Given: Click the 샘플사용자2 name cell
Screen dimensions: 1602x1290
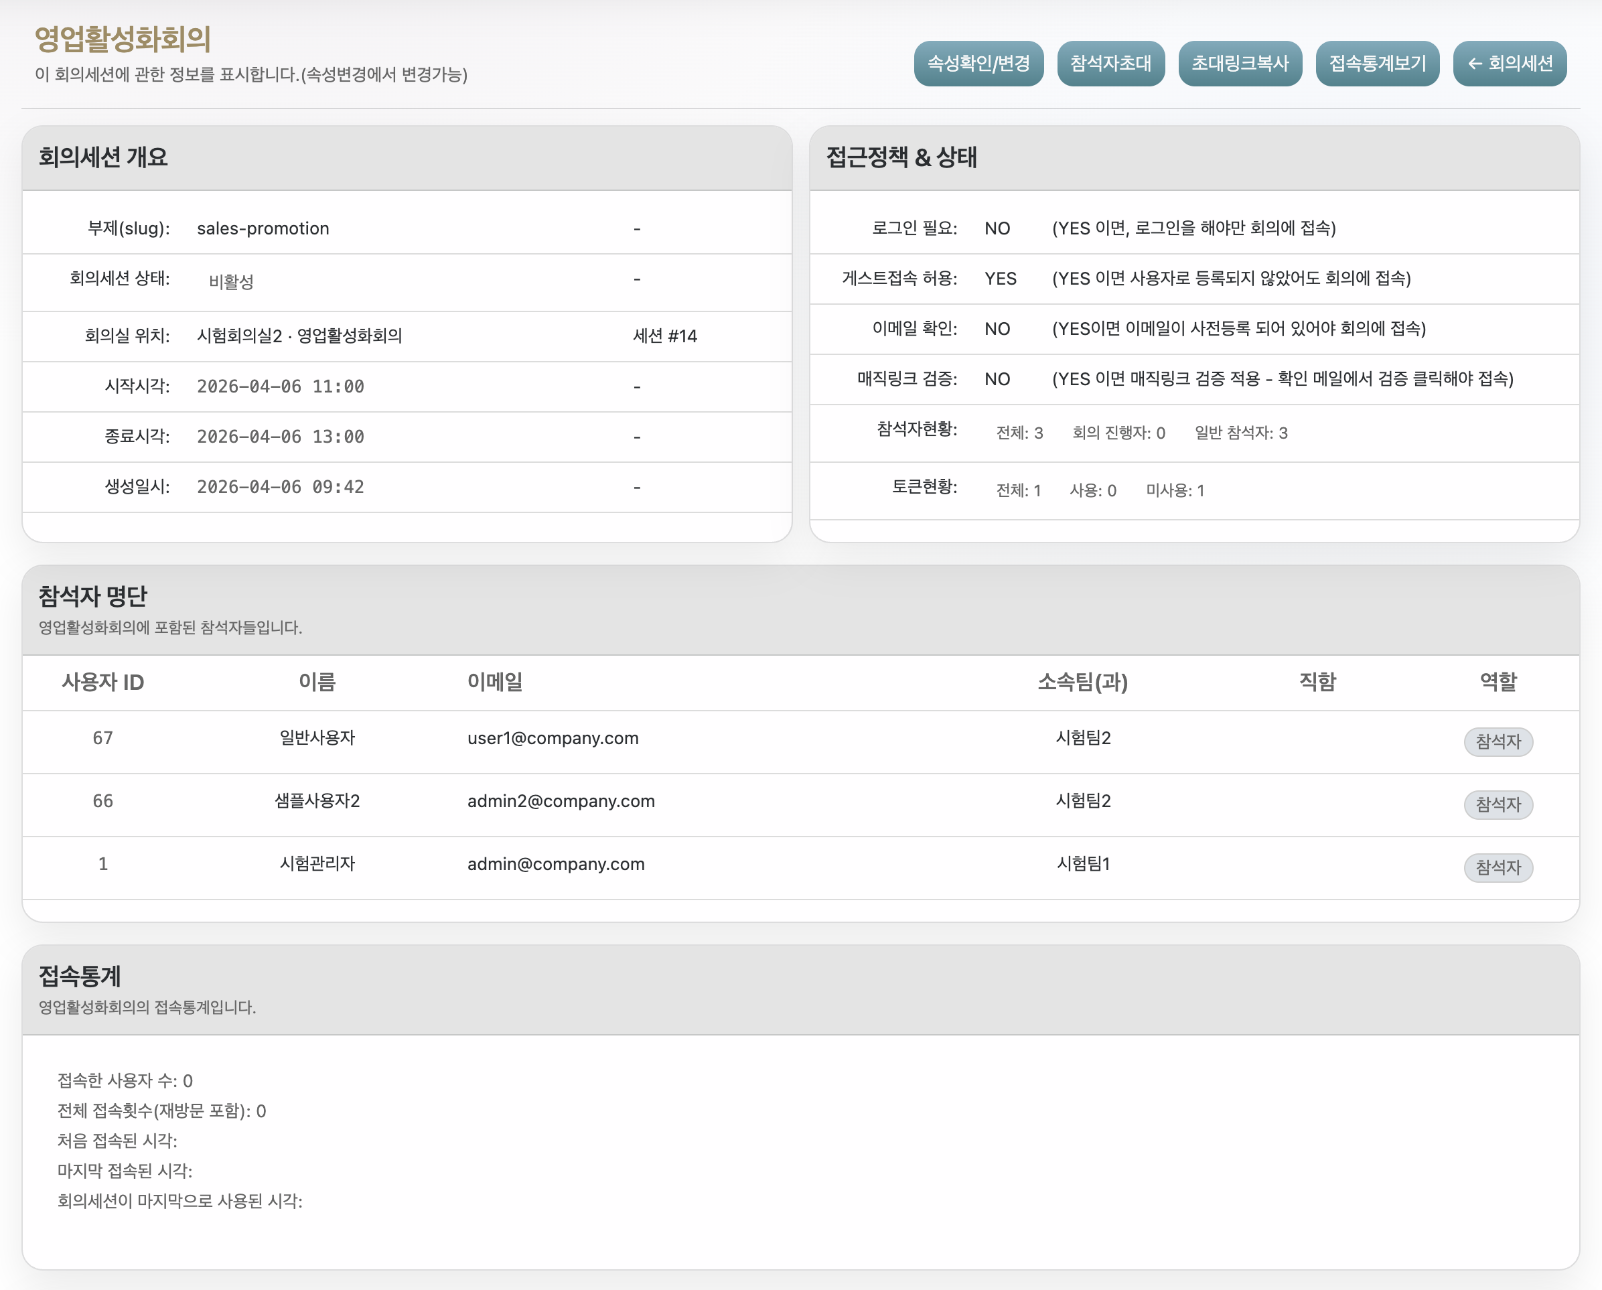Looking at the screenshot, I should (x=317, y=801).
